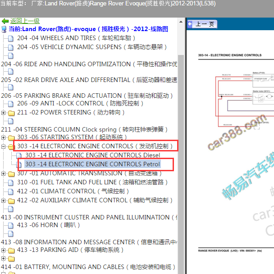Viewport: 274px width, 274px height.
Task: Expand the 413-13 PARKING AID folder
Action: [3, 251]
